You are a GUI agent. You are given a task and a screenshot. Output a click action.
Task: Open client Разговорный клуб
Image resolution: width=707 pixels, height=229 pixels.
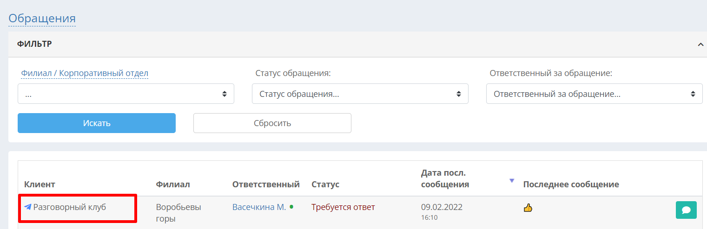point(70,207)
